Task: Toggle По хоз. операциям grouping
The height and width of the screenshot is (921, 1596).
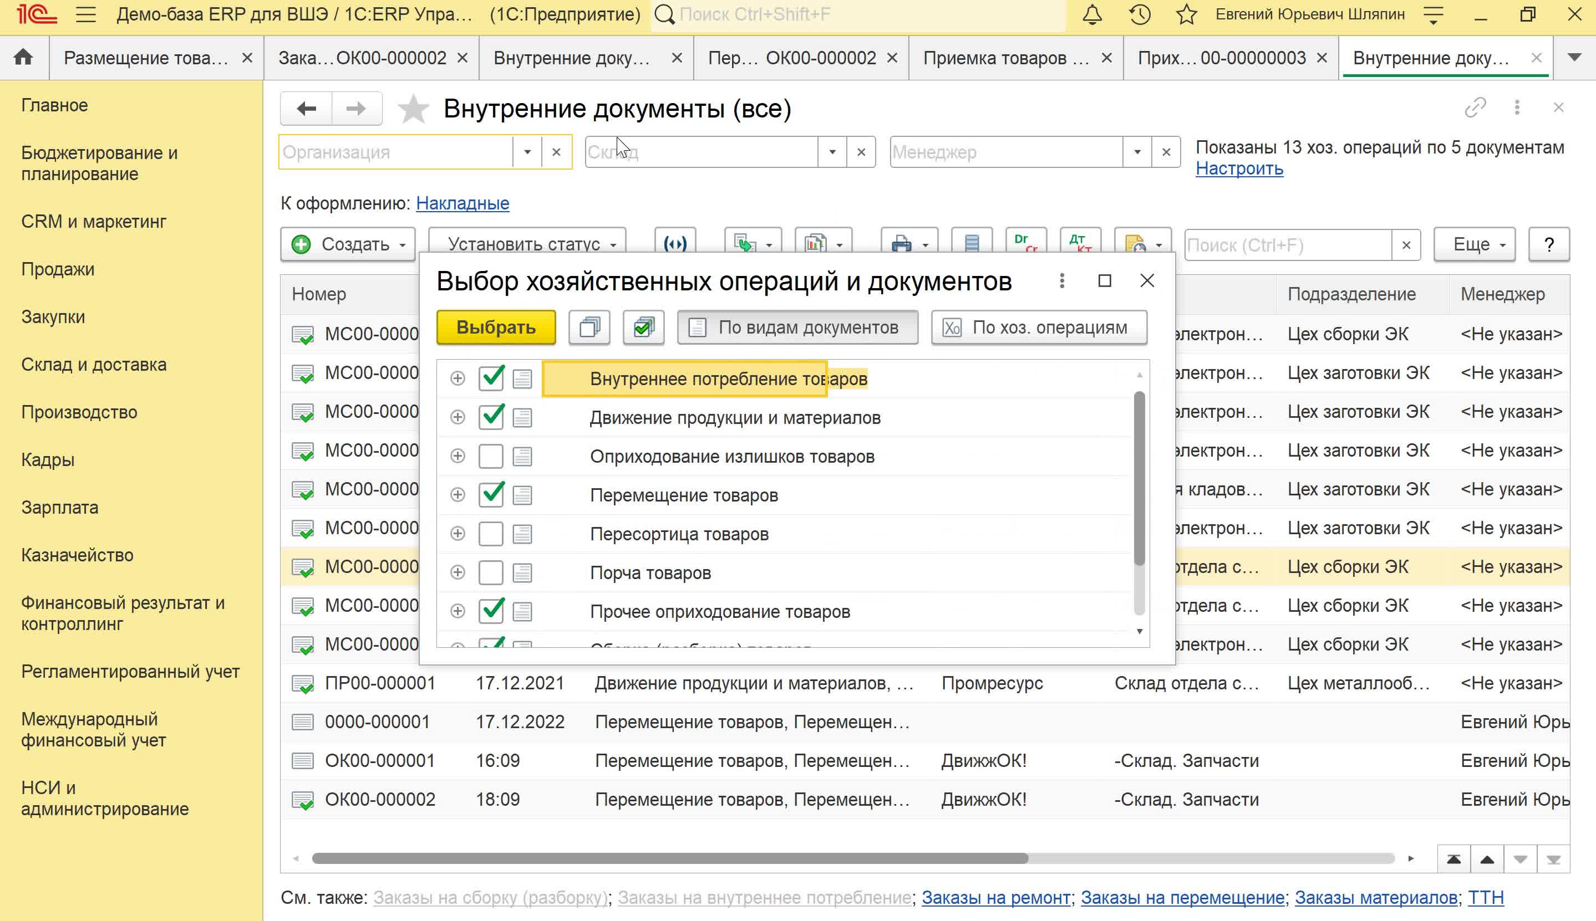Action: coord(1039,327)
